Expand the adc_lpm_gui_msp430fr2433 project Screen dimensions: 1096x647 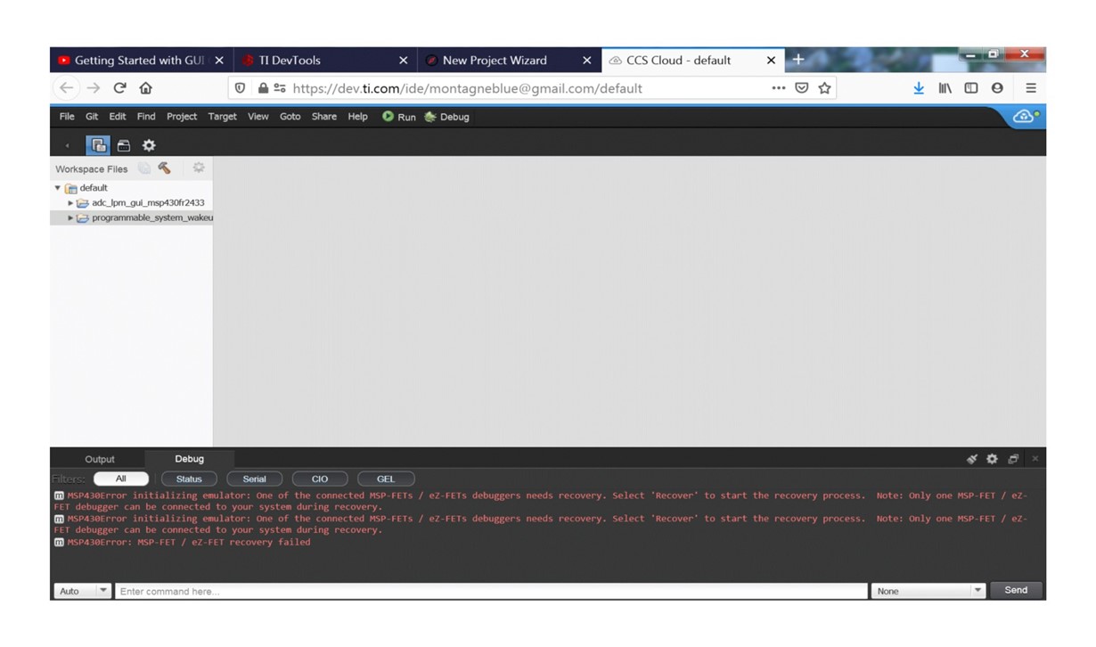coord(70,203)
